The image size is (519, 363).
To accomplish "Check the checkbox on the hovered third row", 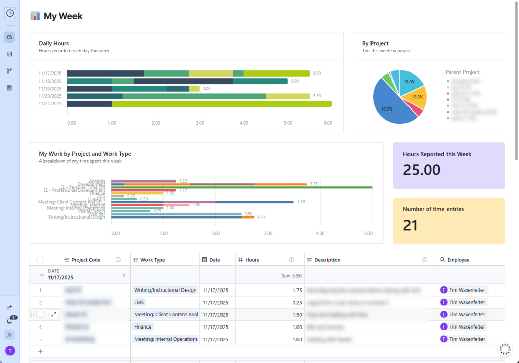I will pos(40,314).
